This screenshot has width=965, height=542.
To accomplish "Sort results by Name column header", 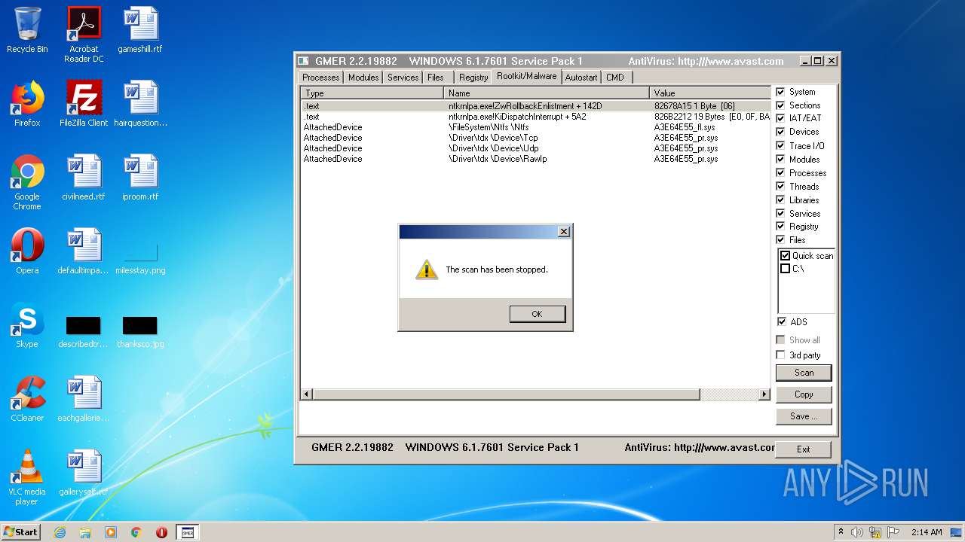I will [547, 93].
